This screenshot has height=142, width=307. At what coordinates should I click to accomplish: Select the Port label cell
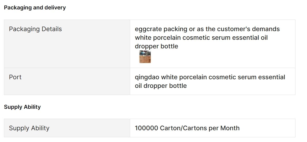67,81
